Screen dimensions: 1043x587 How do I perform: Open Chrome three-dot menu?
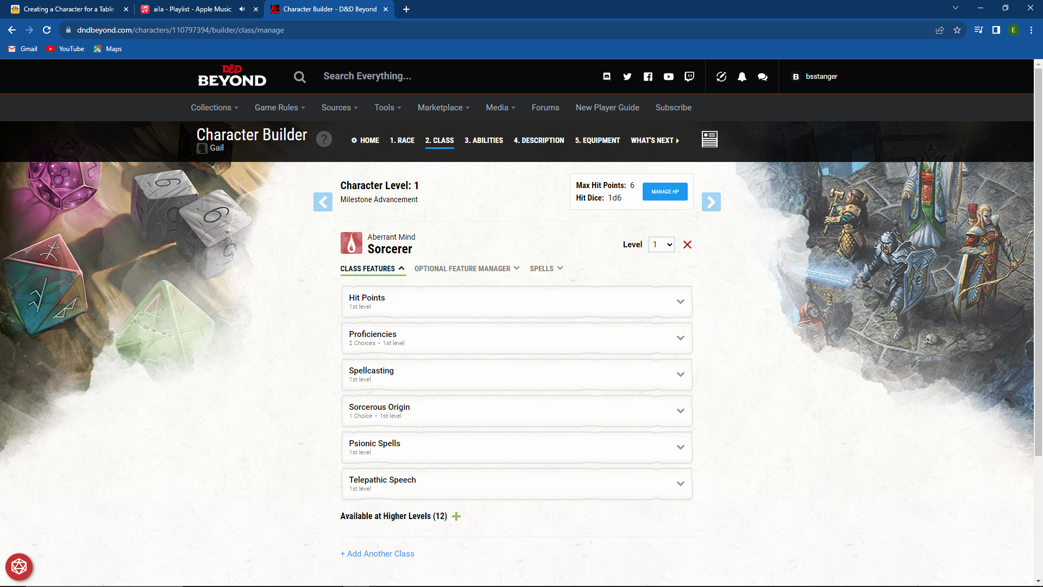[1031, 30]
